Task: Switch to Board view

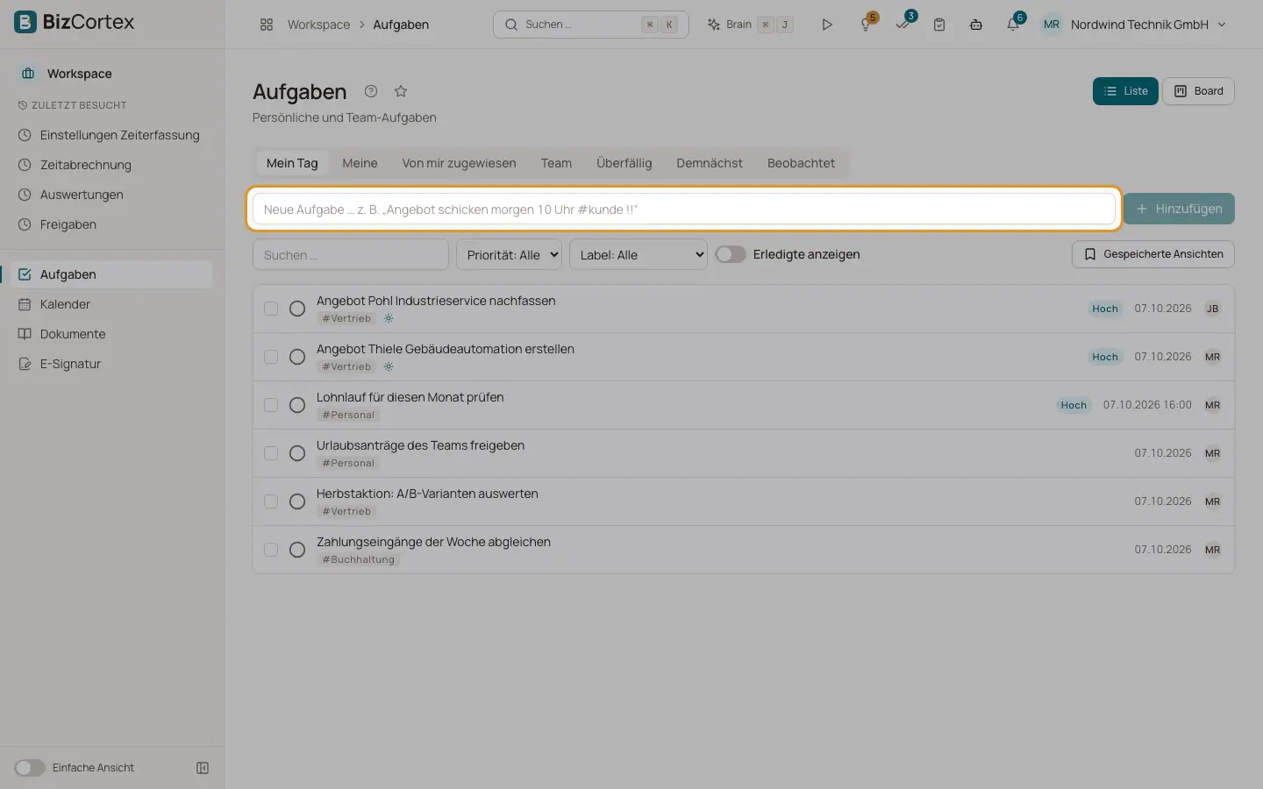Action: click(x=1198, y=91)
